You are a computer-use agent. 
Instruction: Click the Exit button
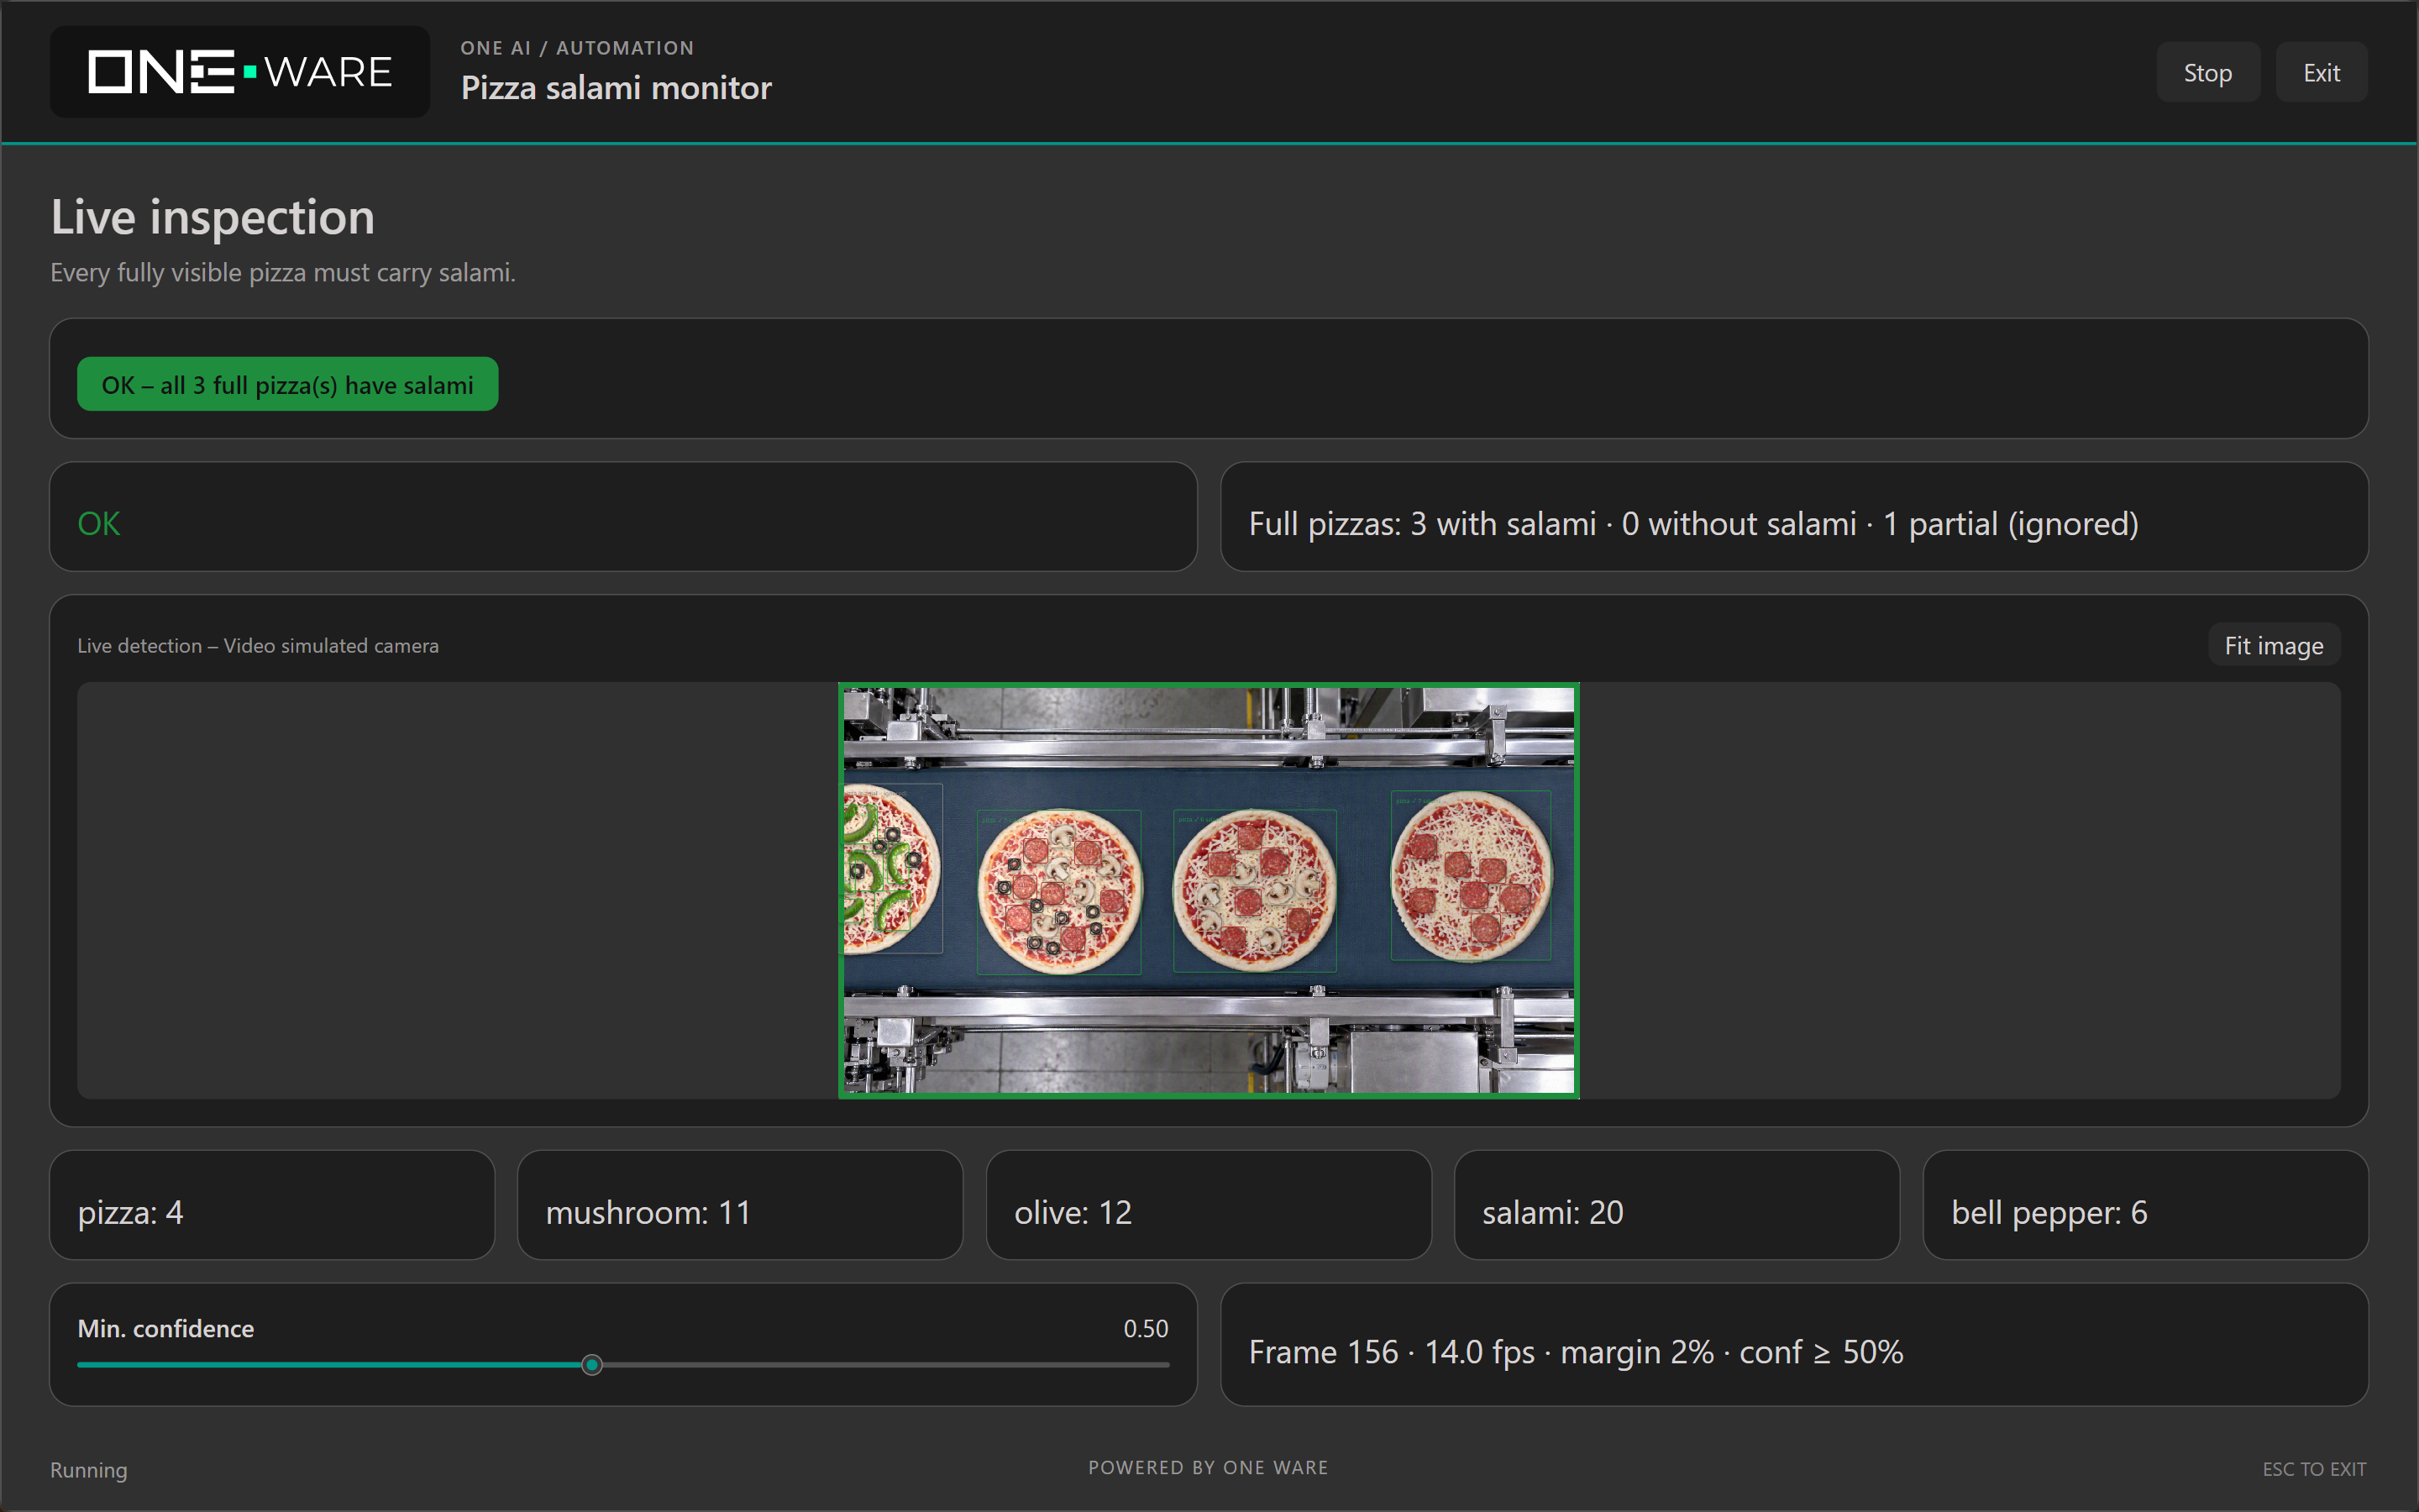2321,72
